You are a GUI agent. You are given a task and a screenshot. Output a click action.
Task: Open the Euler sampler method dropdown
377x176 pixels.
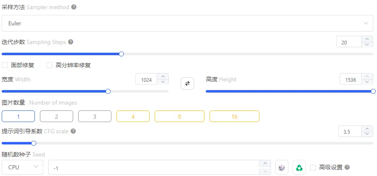187,23
